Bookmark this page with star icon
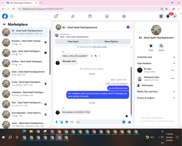Viewport: 182px width, 146px height. pos(166,9)
